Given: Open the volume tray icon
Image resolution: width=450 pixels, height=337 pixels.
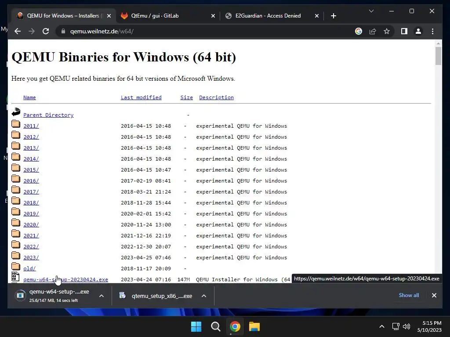Looking at the screenshot, I should (x=406, y=326).
